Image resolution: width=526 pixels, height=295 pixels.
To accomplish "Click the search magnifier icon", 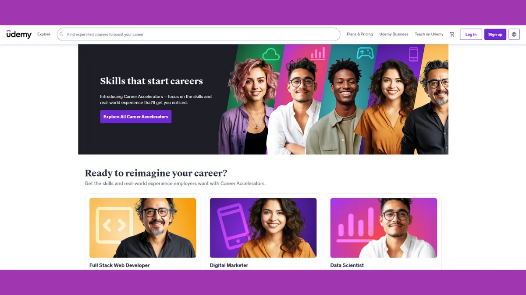I will (62, 35).
